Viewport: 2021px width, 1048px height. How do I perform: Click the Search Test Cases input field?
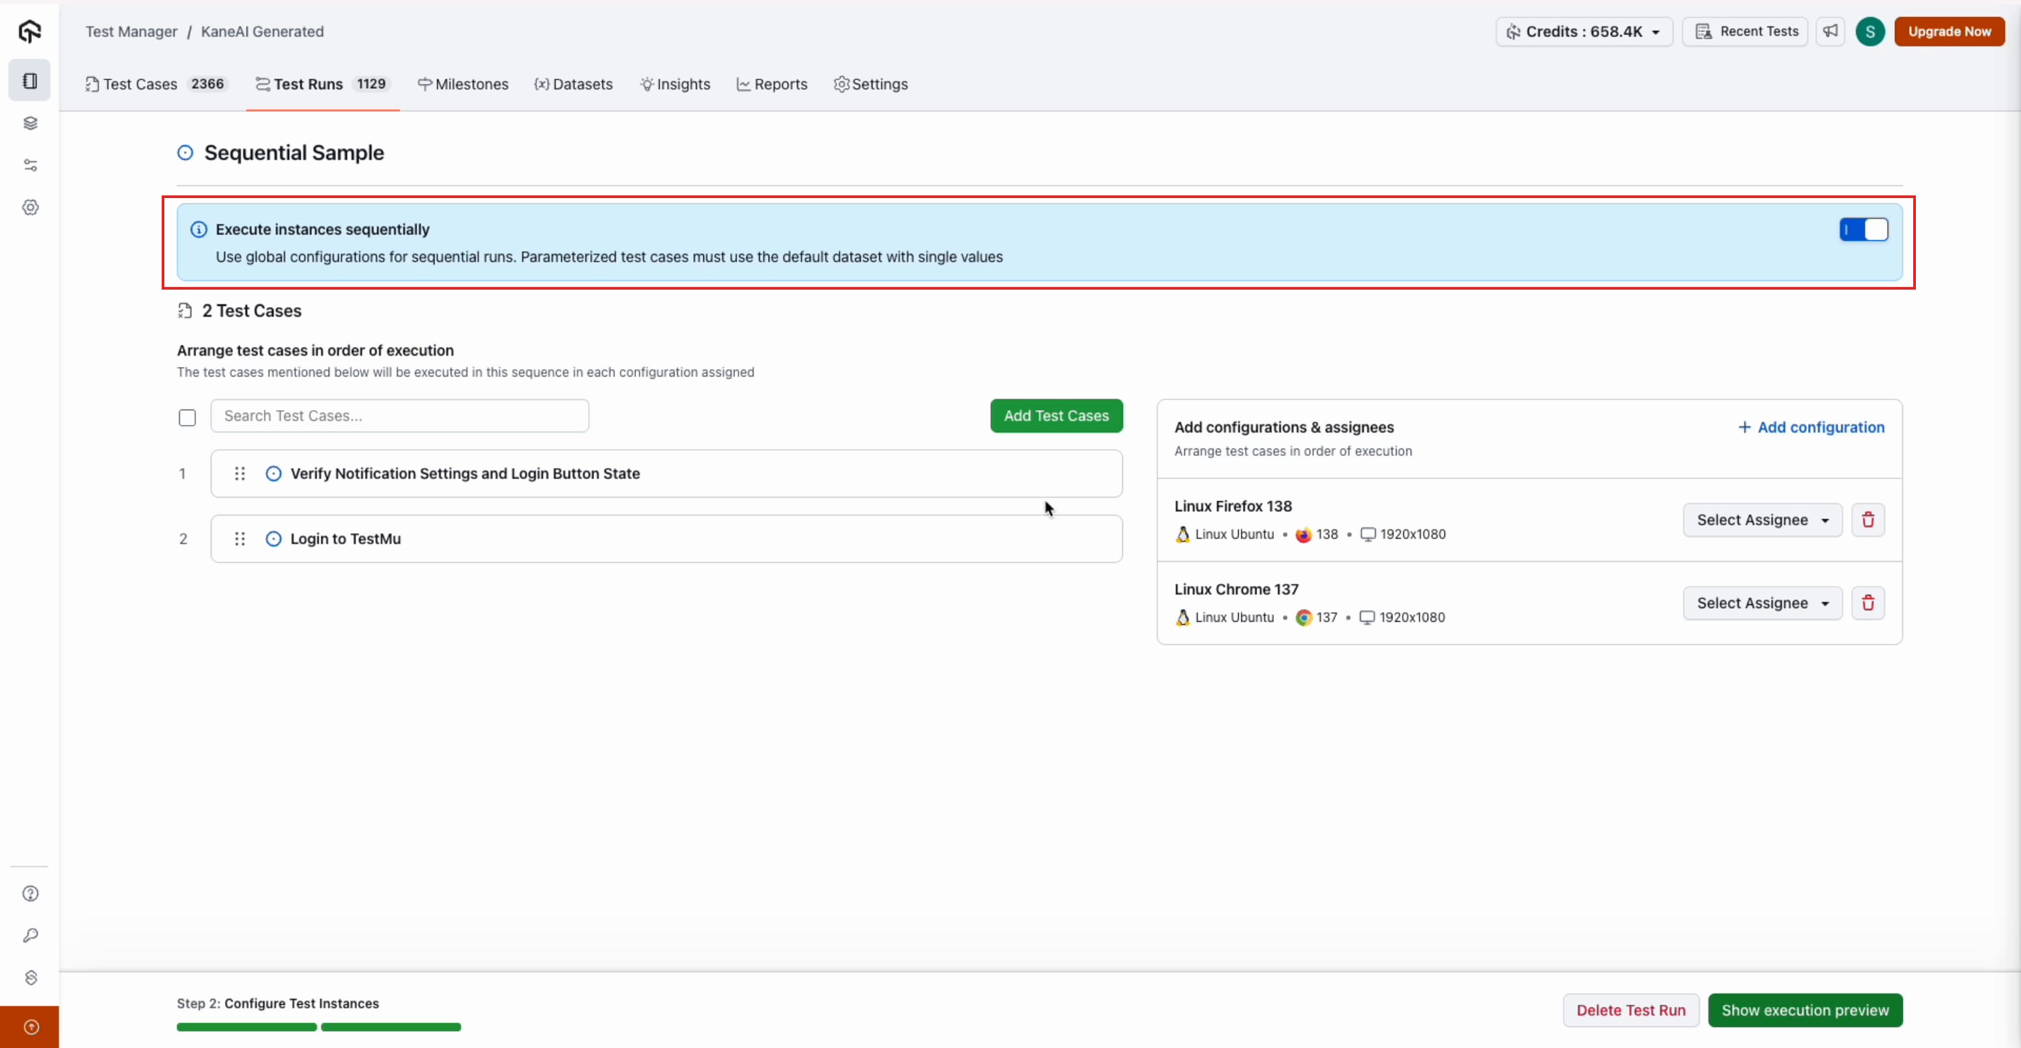399,416
